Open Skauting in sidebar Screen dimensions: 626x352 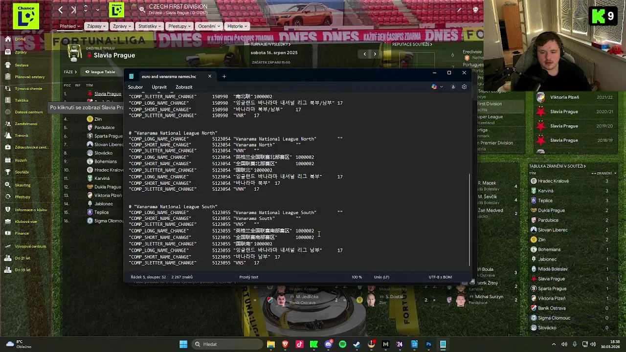[x=22, y=185]
